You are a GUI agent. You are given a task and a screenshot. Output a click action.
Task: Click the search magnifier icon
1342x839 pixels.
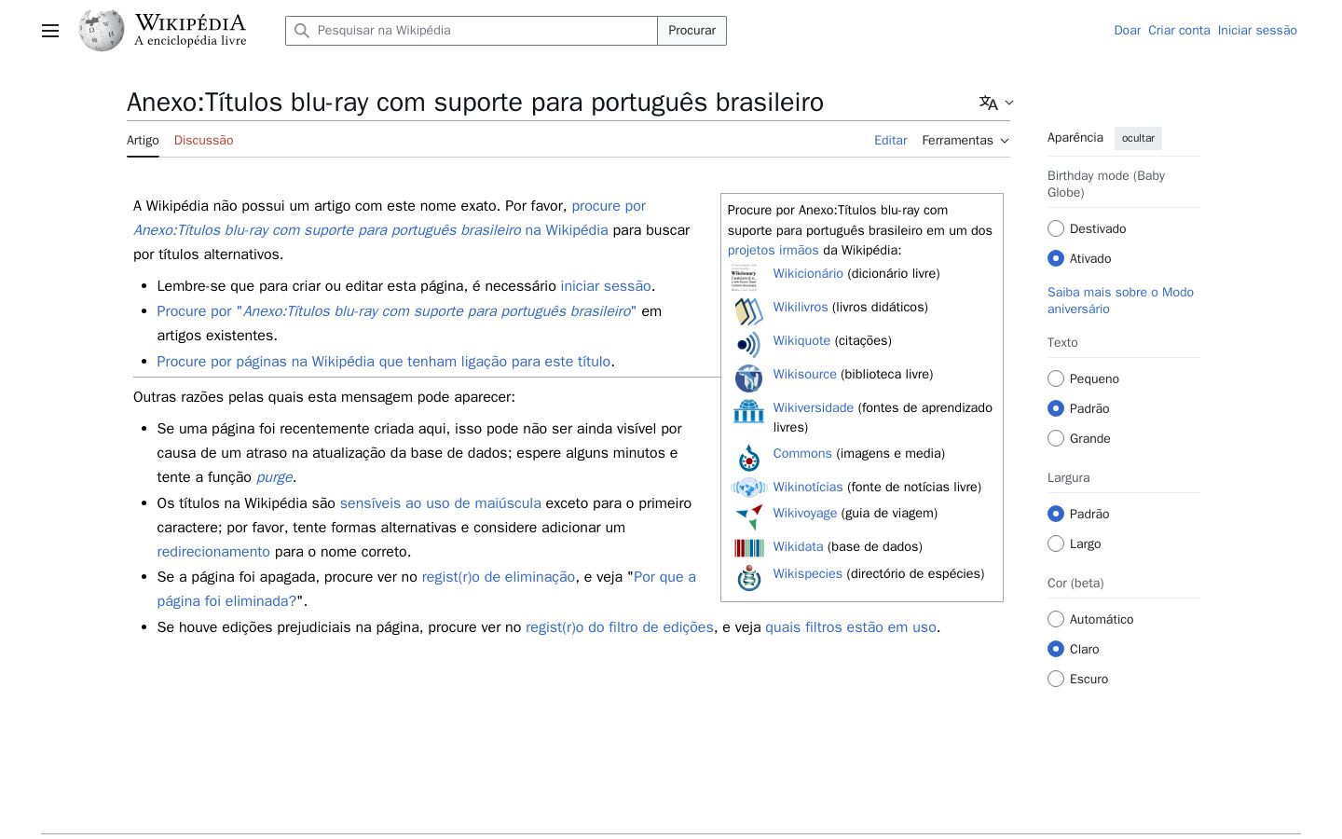301,31
